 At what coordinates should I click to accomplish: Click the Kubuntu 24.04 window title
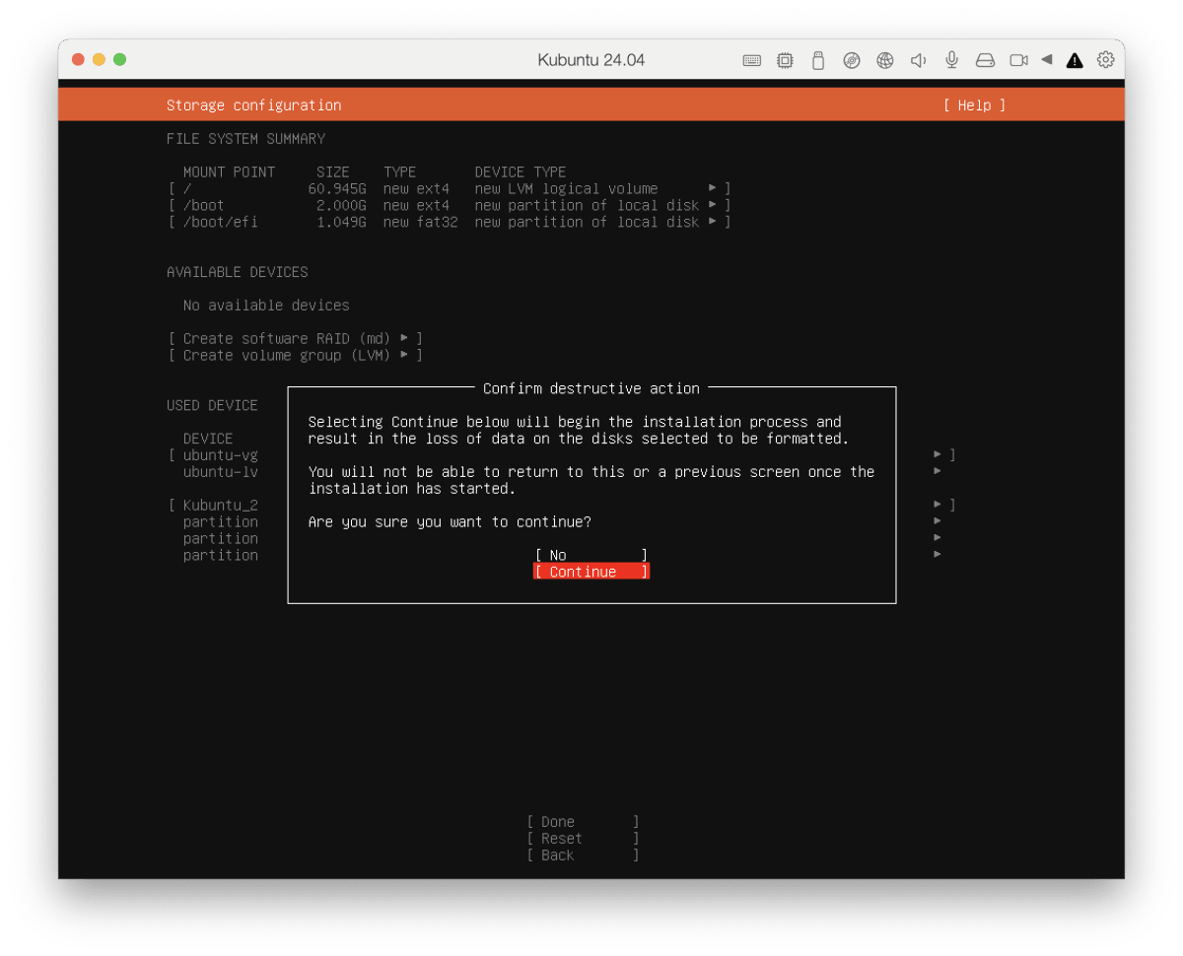[x=591, y=60]
